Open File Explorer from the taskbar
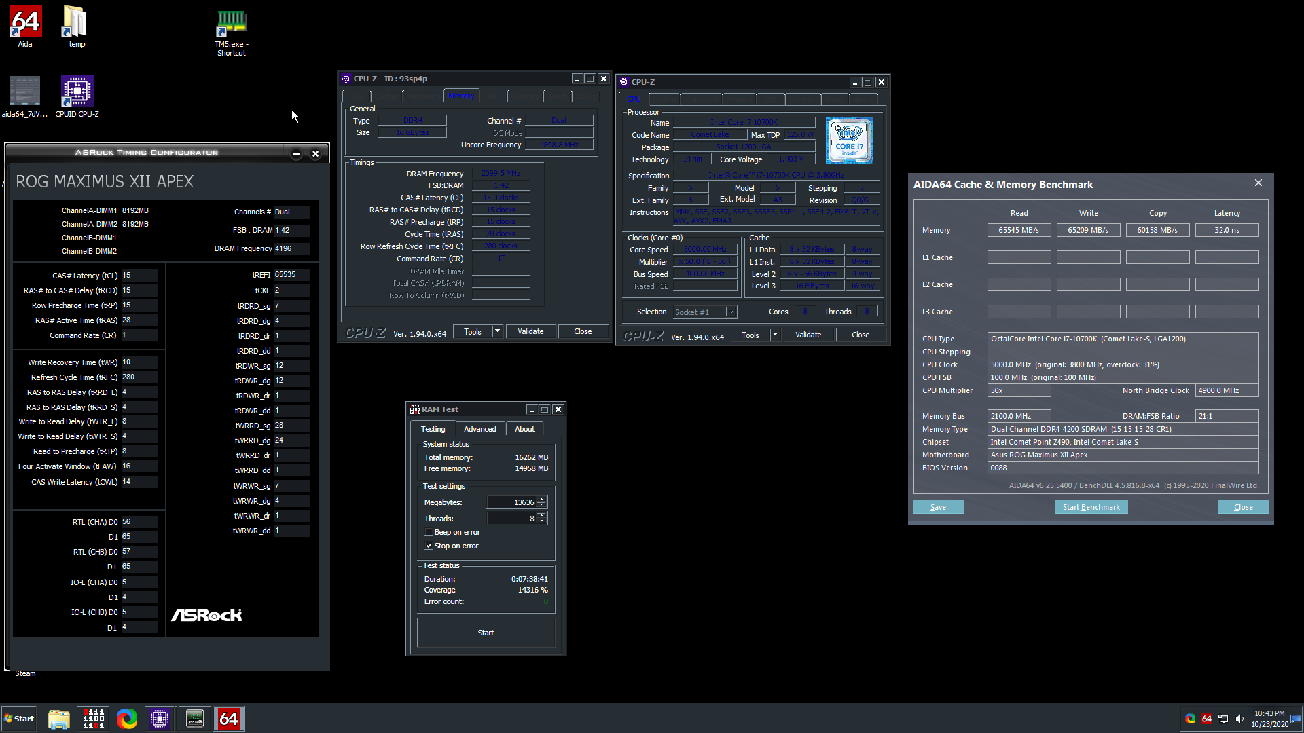This screenshot has height=733, width=1304. tap(59, 719)
